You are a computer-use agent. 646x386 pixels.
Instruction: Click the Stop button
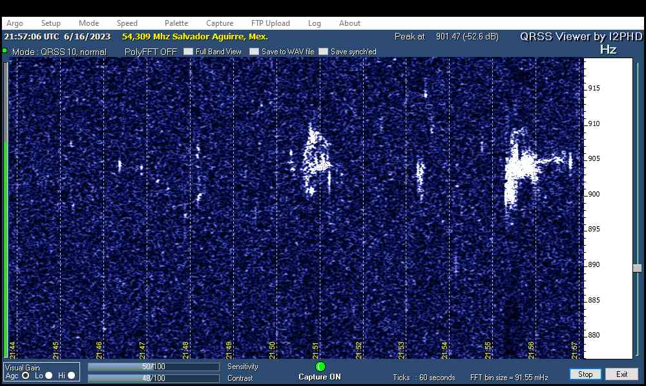point(585,374)
